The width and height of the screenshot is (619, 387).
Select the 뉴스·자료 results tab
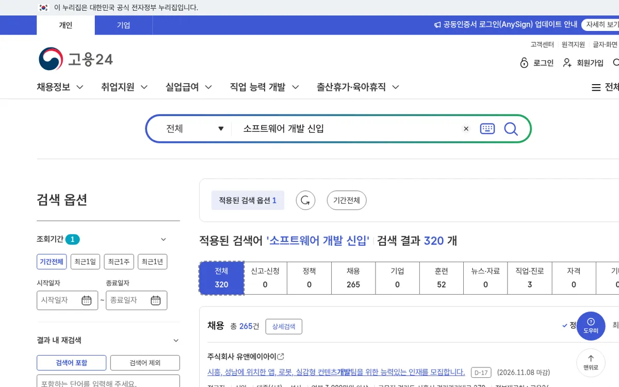tap(485, 278)
